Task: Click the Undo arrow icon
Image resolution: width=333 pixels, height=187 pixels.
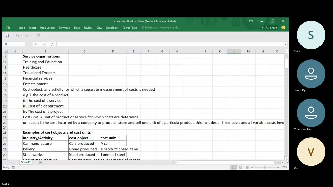Action: [x=17, y=35]
